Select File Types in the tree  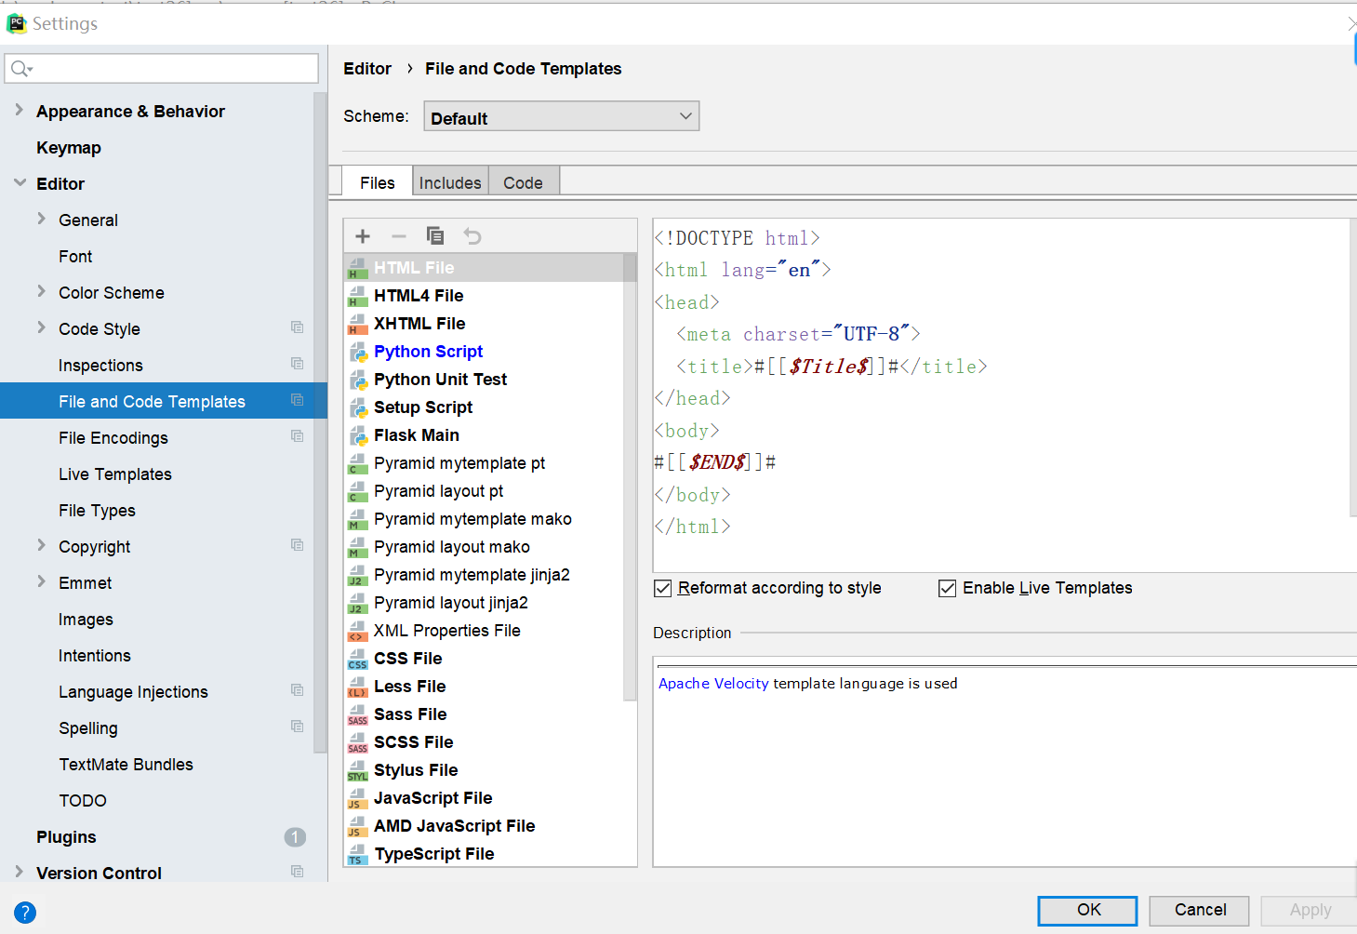tap(97, 511)
